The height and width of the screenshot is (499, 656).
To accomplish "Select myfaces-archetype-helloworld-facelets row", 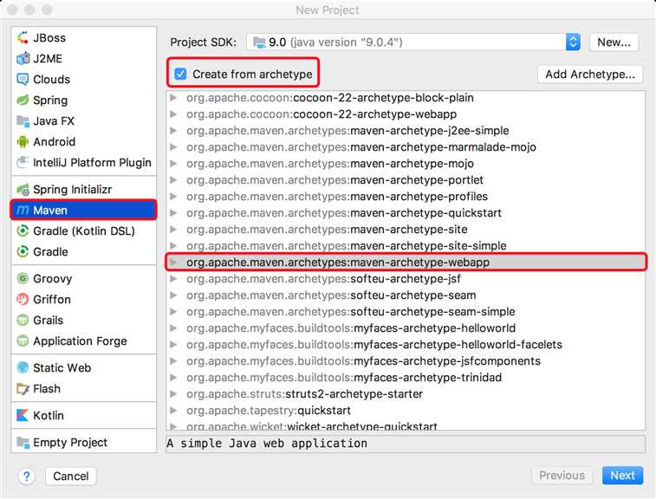I will [406, 345].
